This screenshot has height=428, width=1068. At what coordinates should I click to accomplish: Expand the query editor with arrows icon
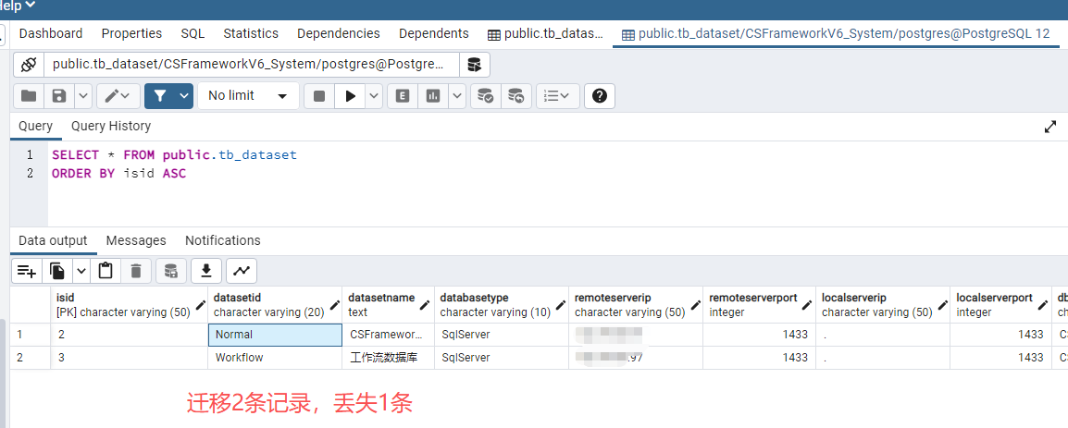point(1050,127)
